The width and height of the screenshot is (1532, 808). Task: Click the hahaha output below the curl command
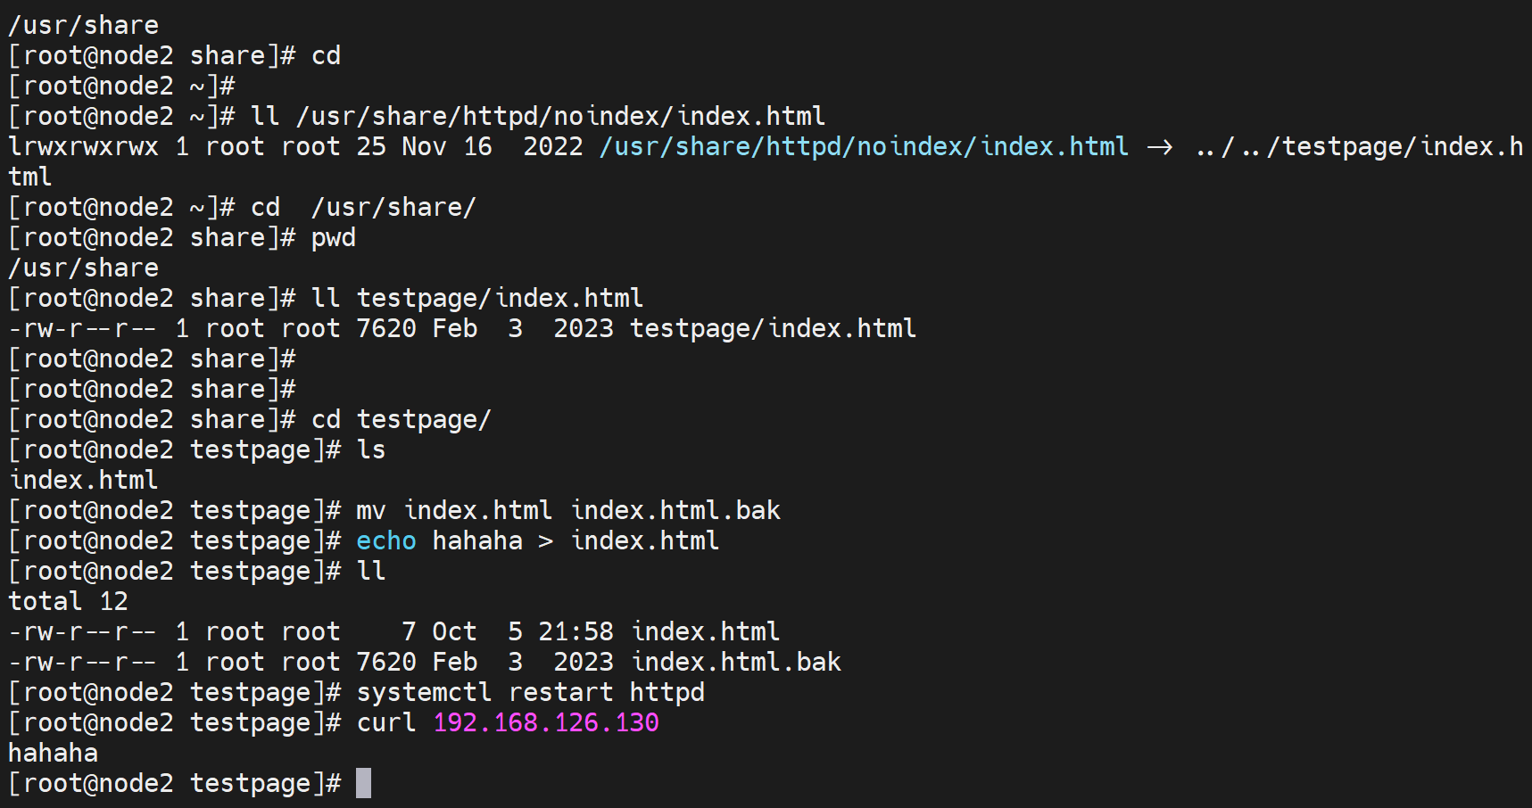[x=54, y=753]
